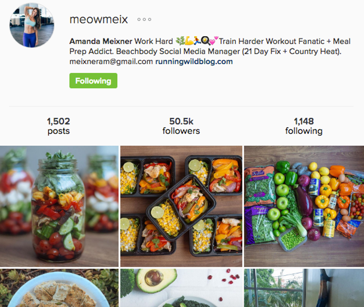
Task: Open the grocery produce haul photo
Action: [x=304, y=206]
